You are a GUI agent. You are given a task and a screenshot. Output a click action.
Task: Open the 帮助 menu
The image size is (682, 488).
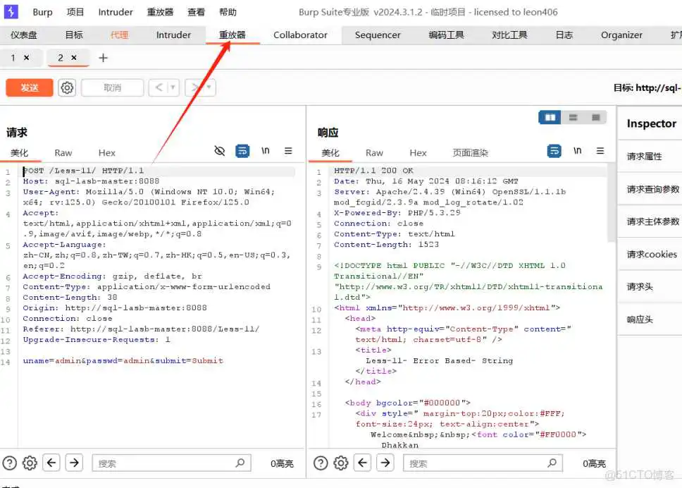(x=228, y=12)
